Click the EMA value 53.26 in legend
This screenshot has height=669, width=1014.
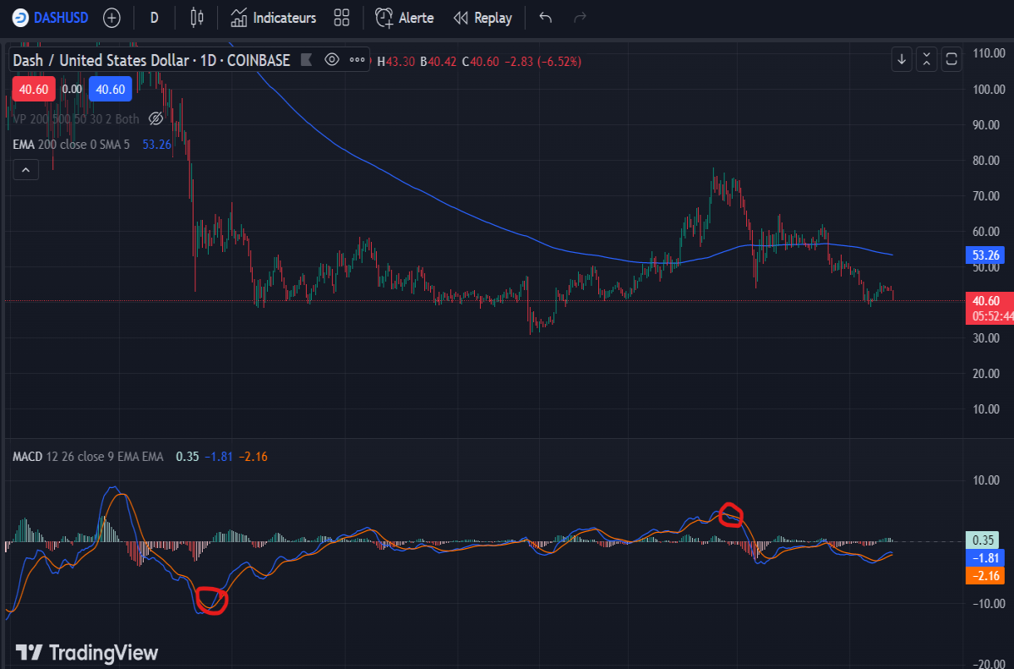[x=157, y=145]
